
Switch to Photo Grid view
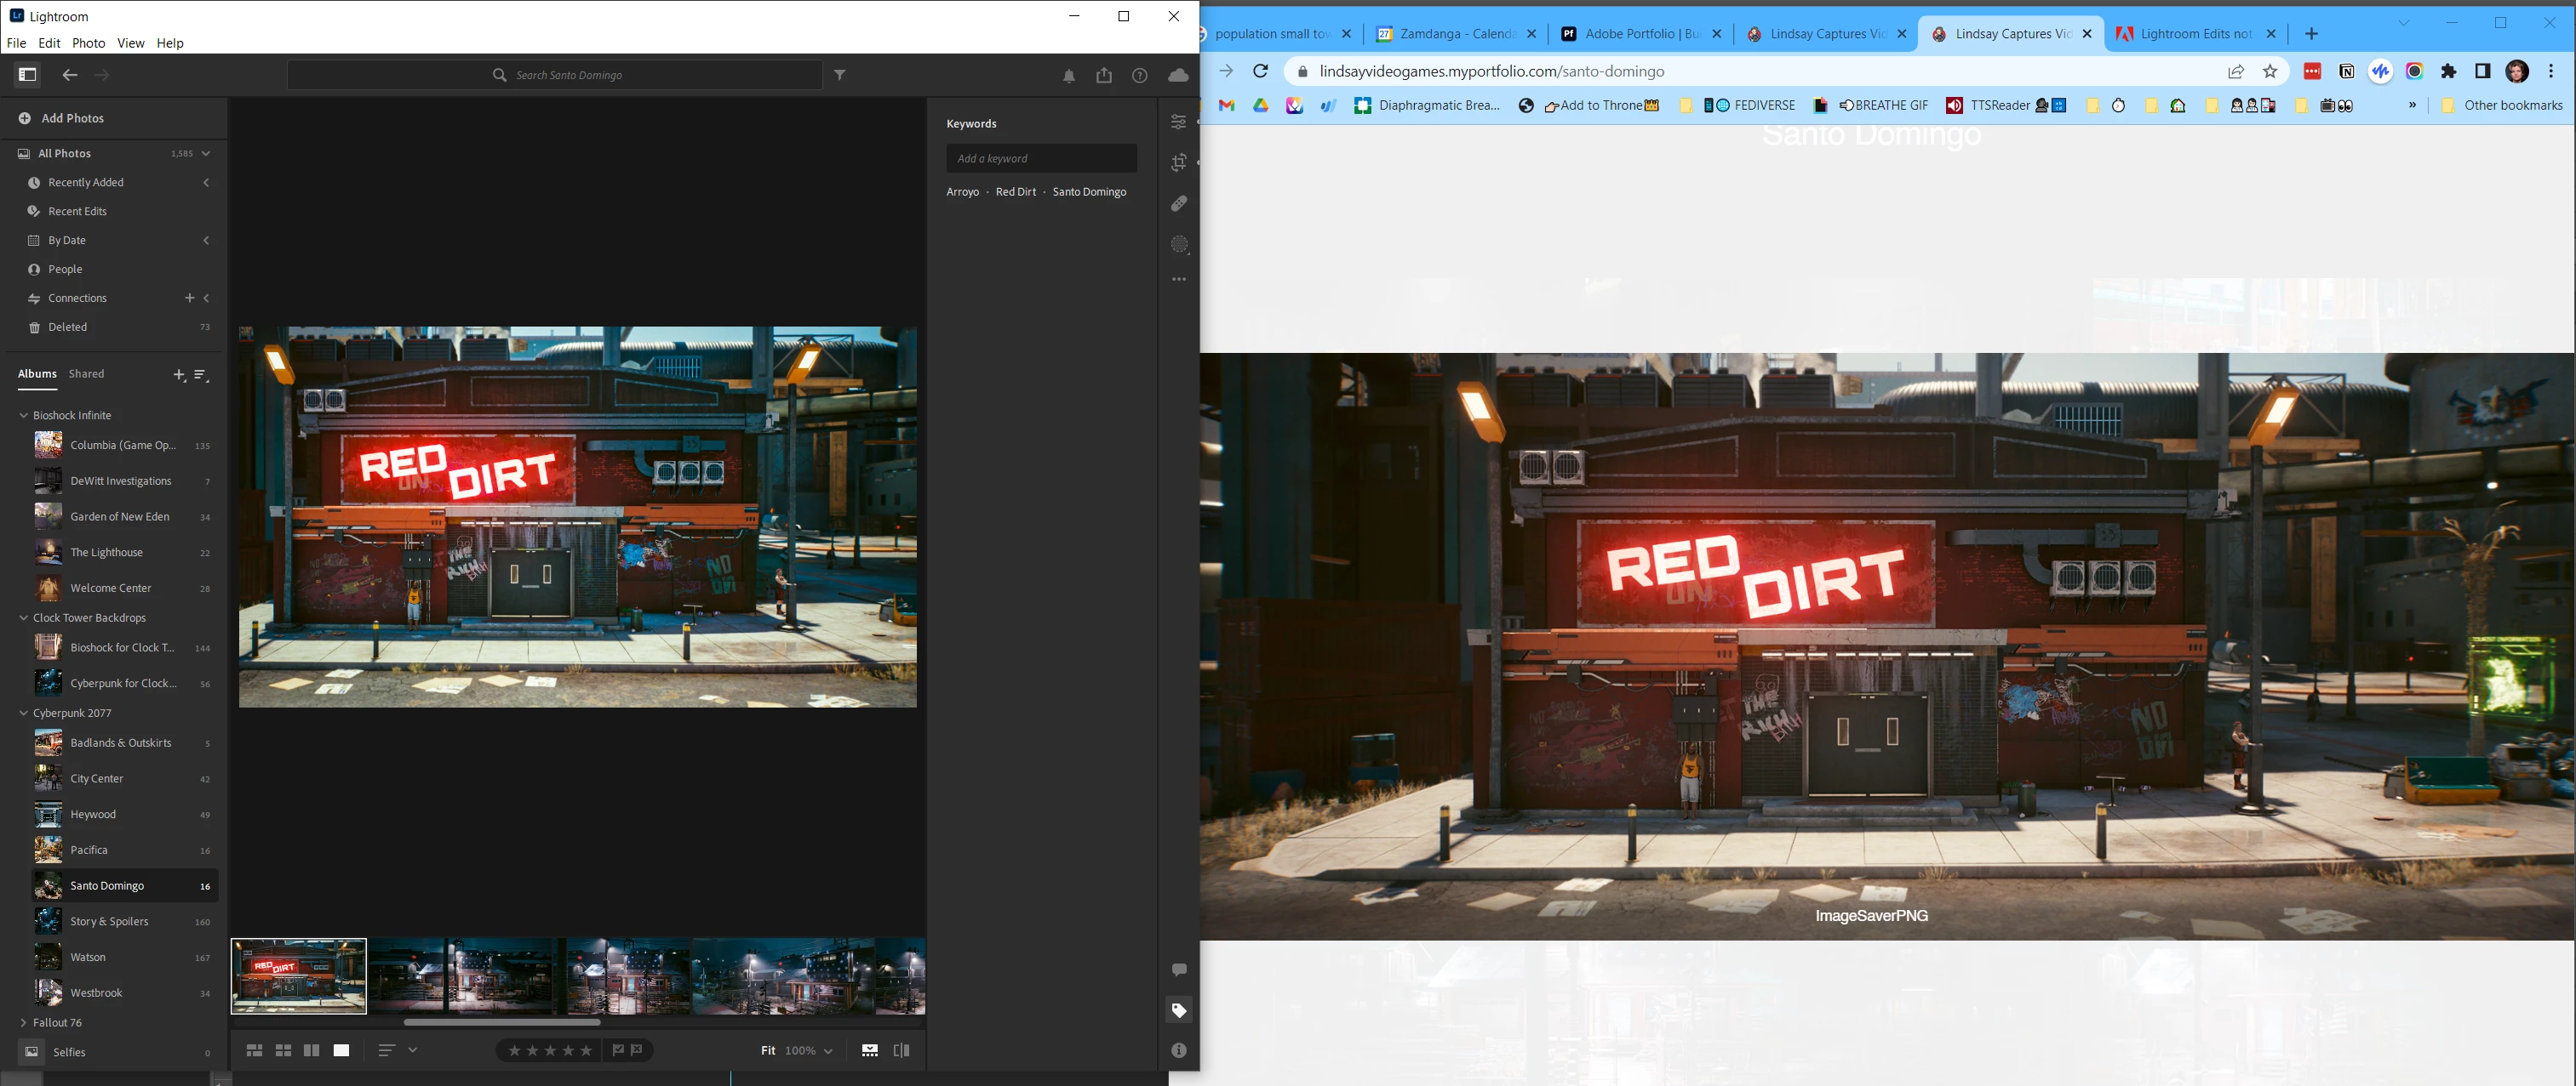click(254, 1050)
